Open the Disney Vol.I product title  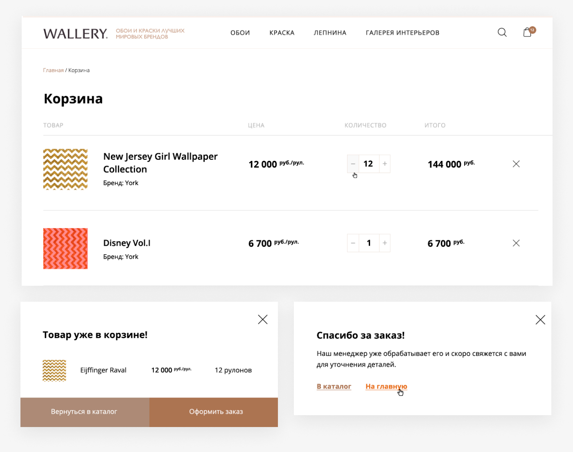(x=127, y=243)
